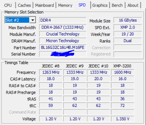Switch to the Bench tab
The width and height of the screenshot is (146, 125).
pyautogui.click(x=117, y=5)
